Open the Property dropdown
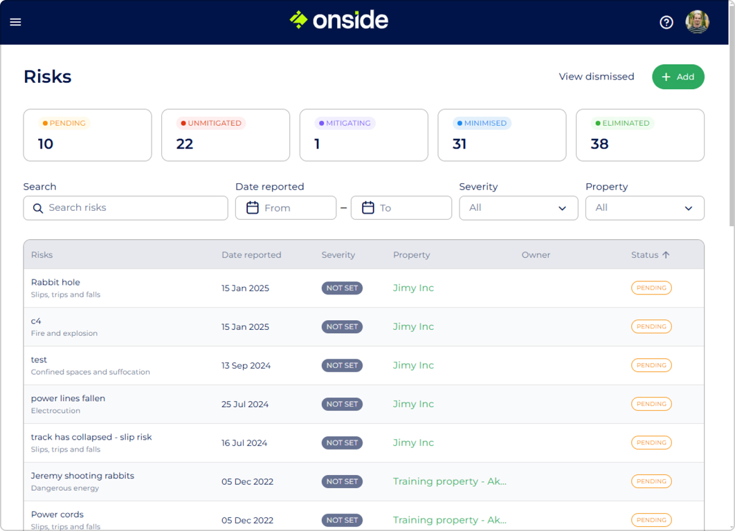The image size is (735, 531). click(644, 207)
